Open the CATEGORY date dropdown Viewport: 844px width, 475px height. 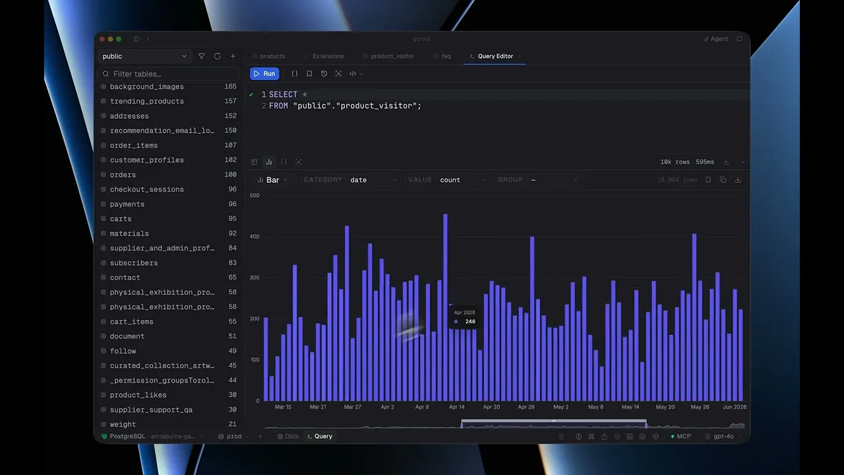(351, 179)
